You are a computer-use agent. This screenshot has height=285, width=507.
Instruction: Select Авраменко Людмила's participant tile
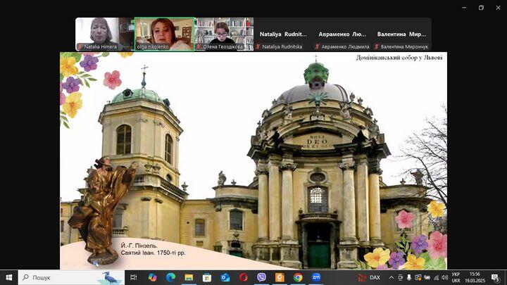pos(342,34)
